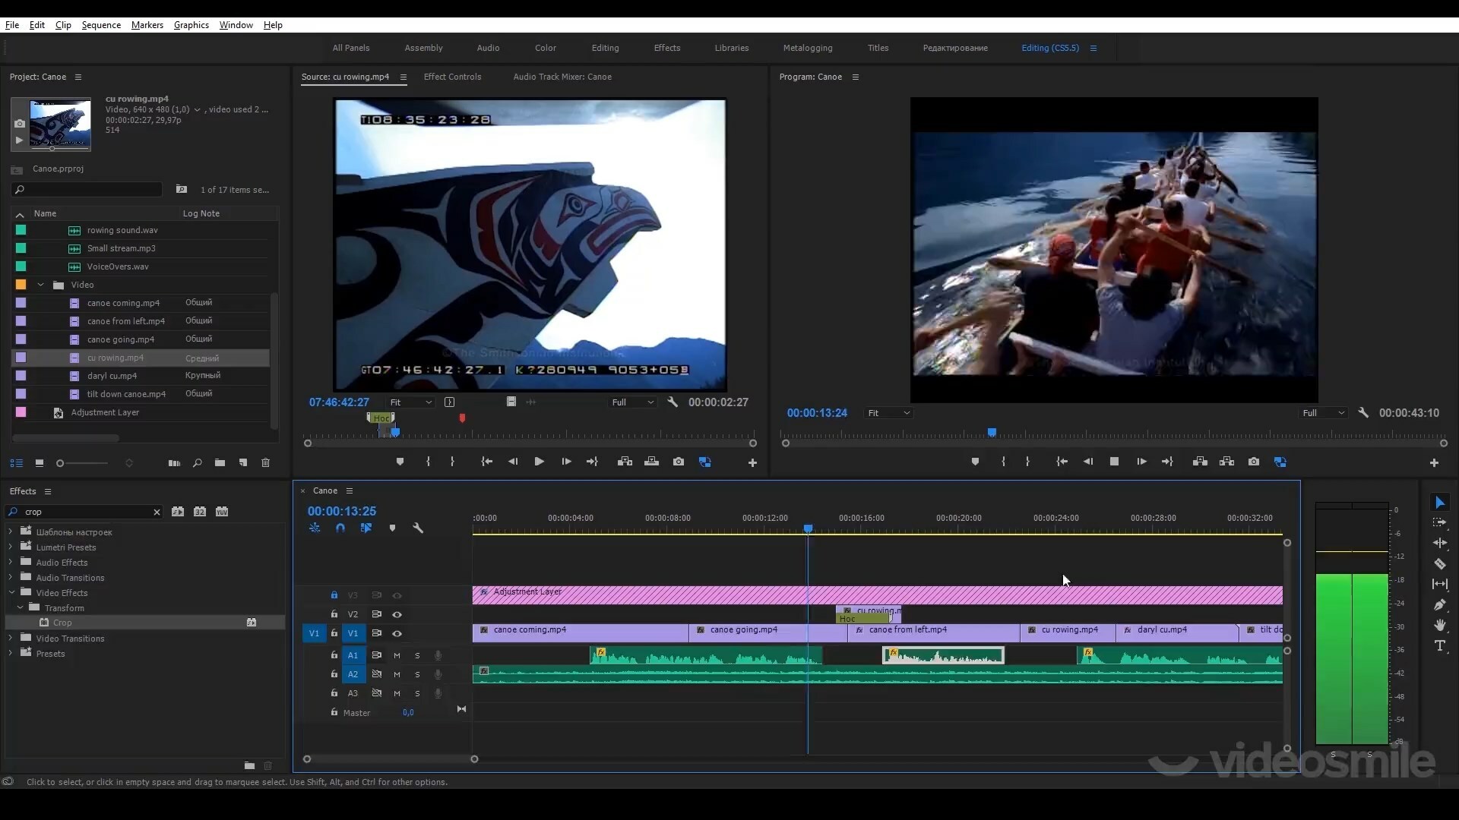Toggle V1 track output eye
Image resolution: width=1459 pixels, height=820 pixels.
(397, 633)
